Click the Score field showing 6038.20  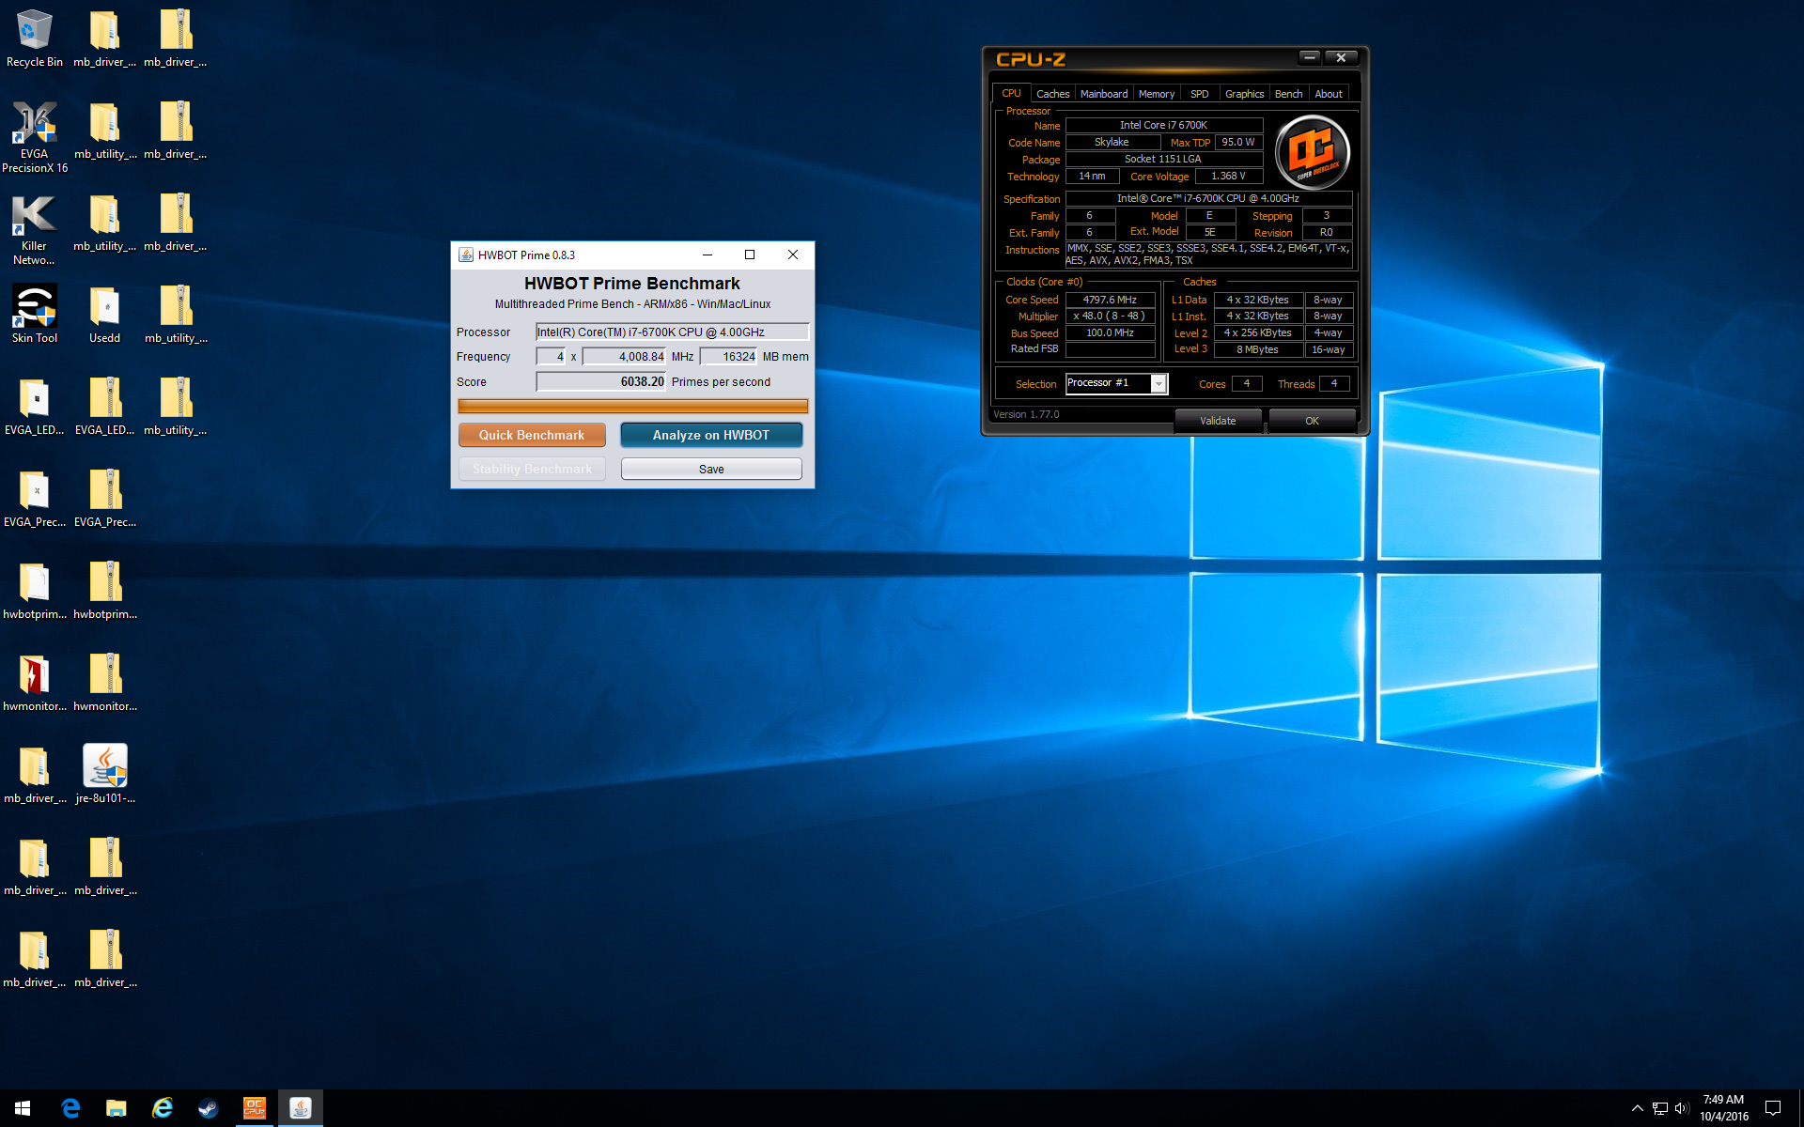[x=600, y=381]
